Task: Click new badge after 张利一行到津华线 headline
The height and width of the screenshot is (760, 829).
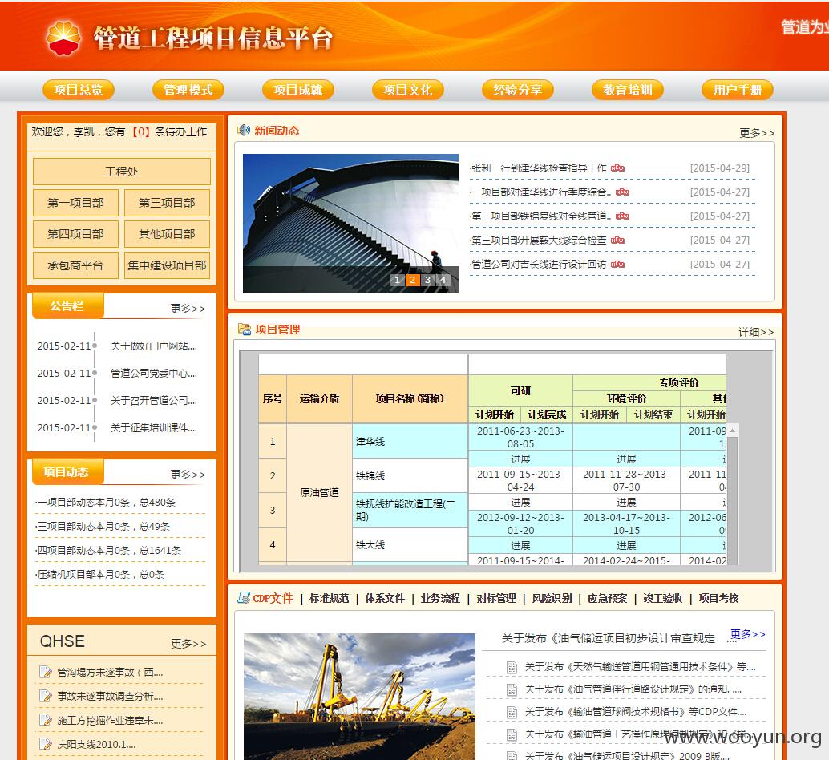Action: tap(617, 168)
